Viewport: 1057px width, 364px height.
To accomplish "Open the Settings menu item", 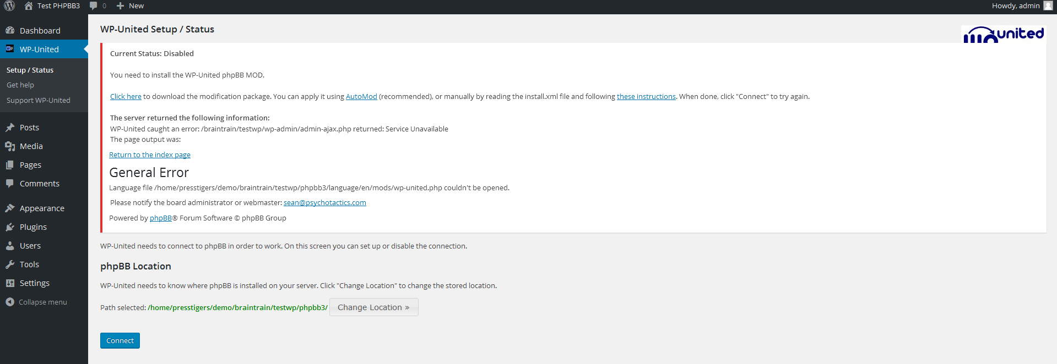I will tap(34, 283).
